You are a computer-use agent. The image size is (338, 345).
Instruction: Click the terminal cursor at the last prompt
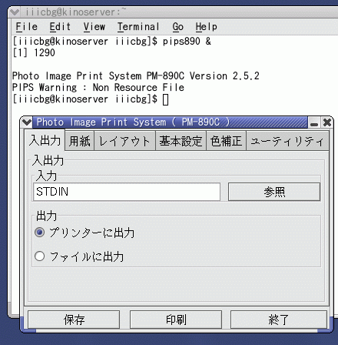point(165,99)
